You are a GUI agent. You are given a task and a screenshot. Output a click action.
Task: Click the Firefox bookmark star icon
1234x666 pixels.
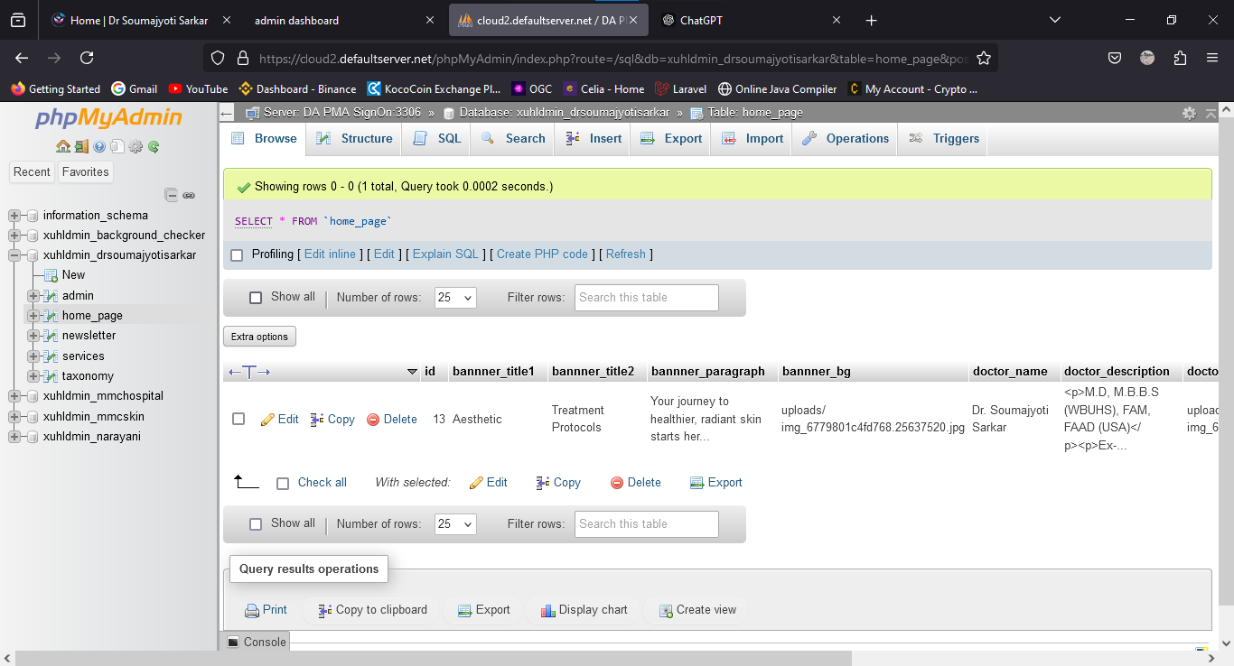click(984, 58)
